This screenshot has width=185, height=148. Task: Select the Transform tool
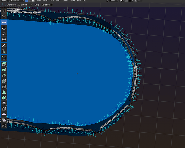4,39
